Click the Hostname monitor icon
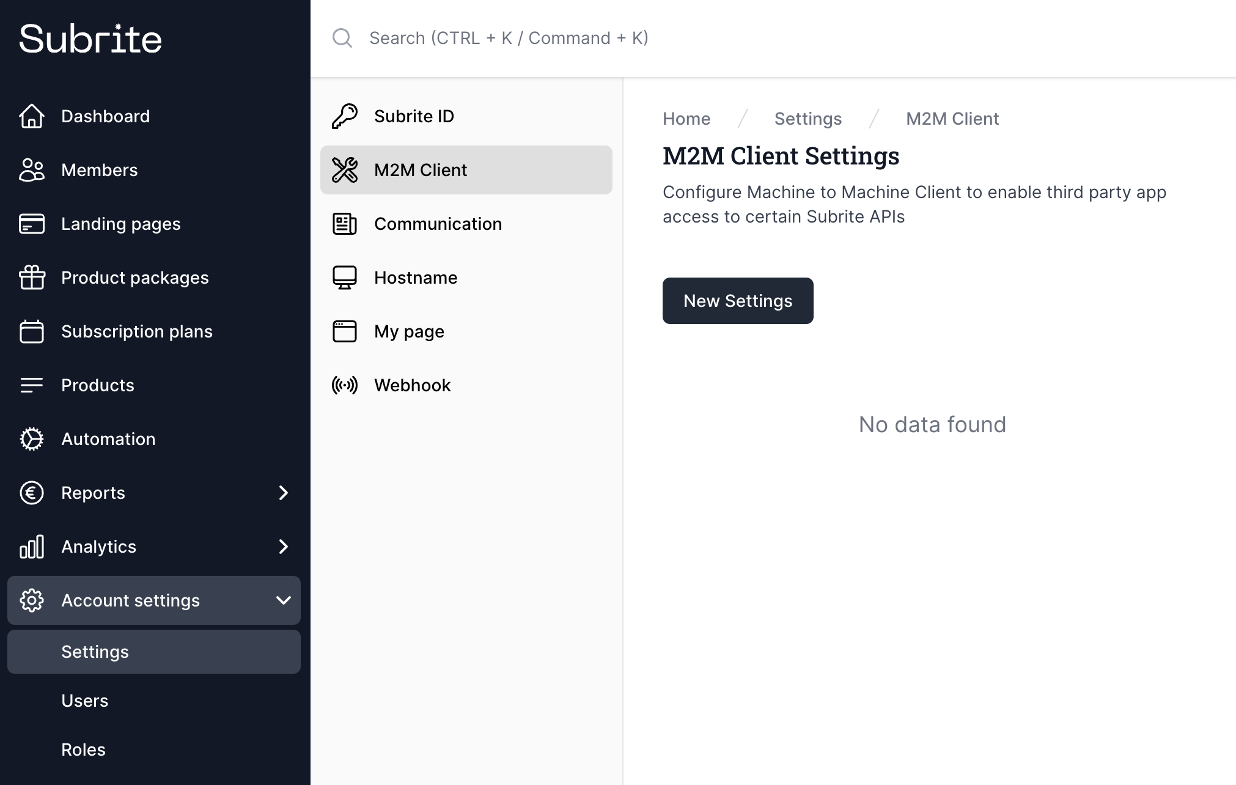1236x785 pixels. [345, 278]
